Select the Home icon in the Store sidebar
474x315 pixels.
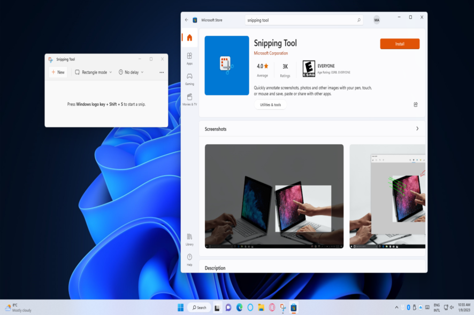coord(189,38)
